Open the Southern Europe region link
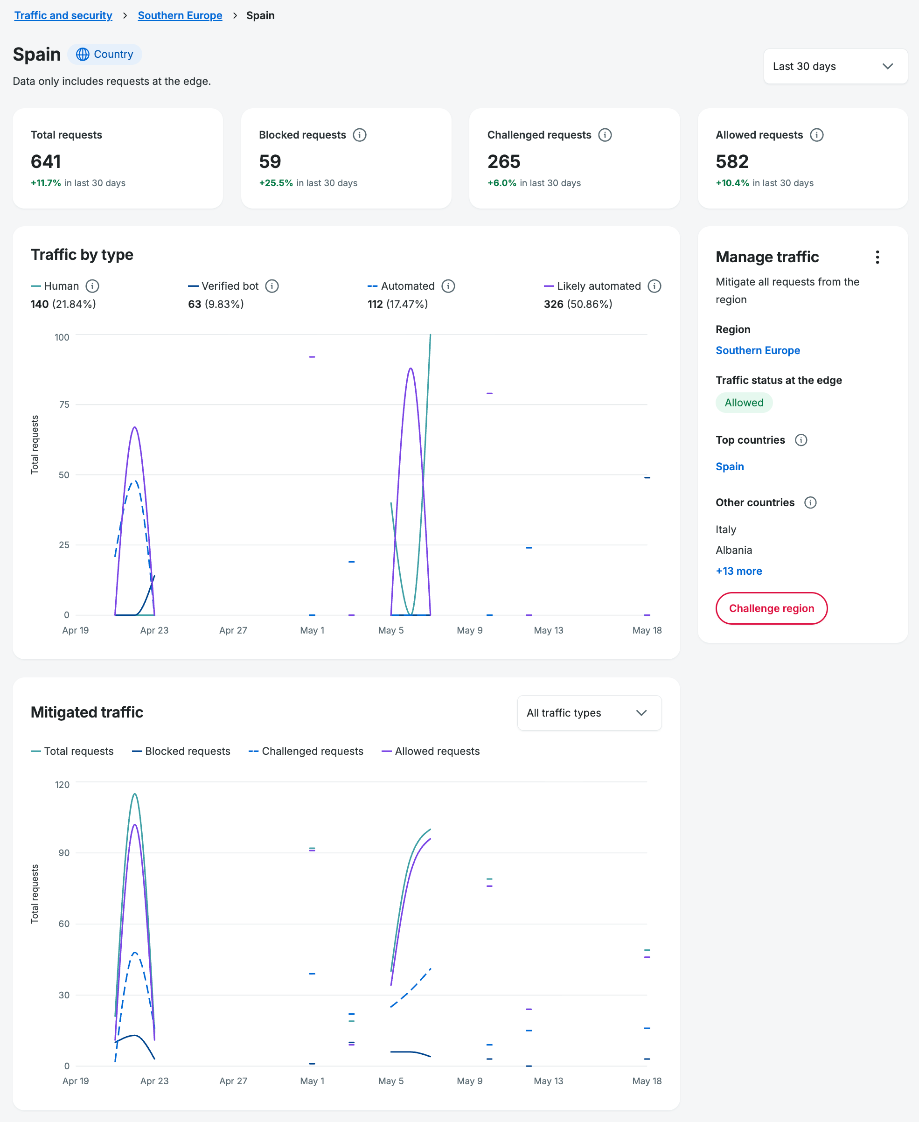Viewport: 919px width, 1122px height. coord(757,350)
